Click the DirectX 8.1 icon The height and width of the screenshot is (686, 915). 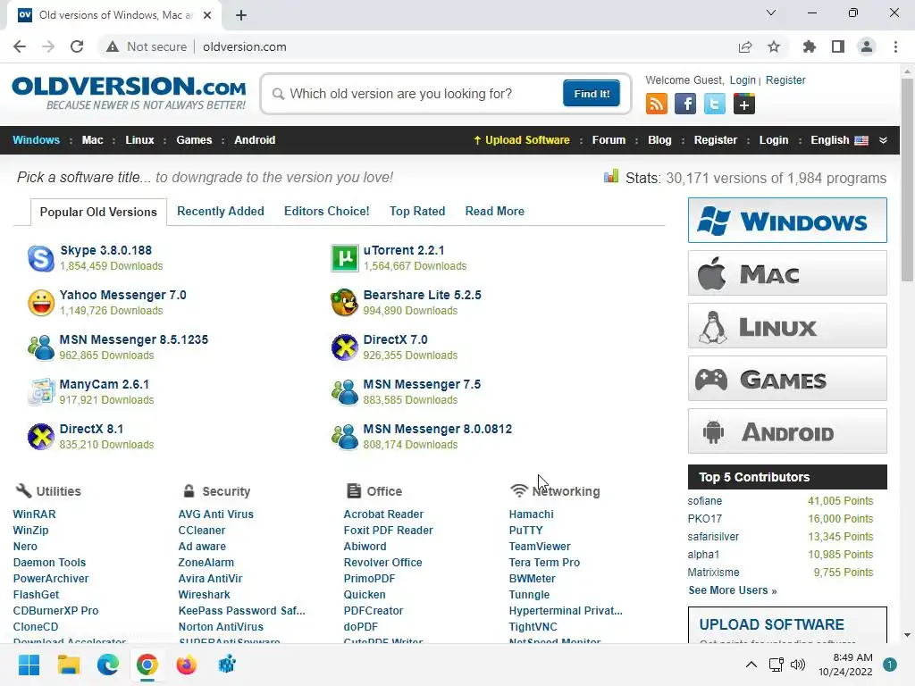[41, 437]
